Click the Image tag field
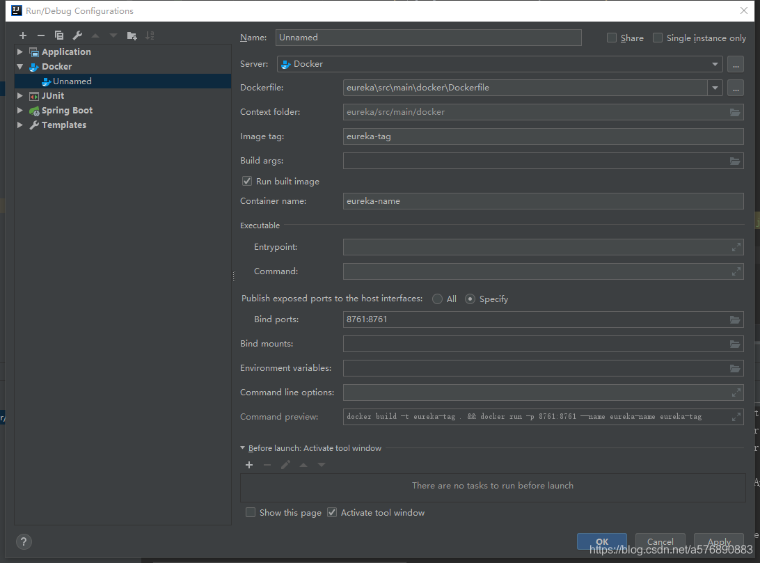Image resolution: width=760 pixels, height=563 pixels. [x=544, y=136]
